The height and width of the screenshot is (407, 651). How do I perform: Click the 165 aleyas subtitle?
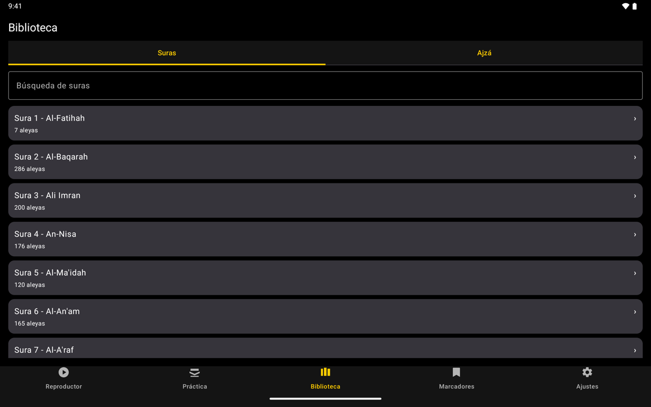[x=29, y=323]
